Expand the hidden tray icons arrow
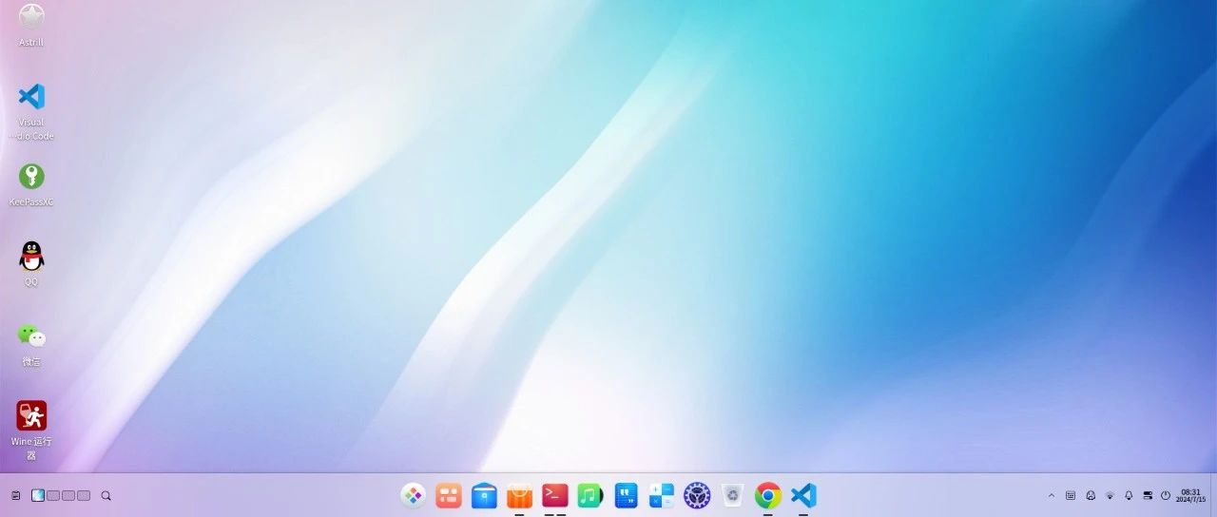The image size is (1217, 517). [x=1051, y=495]
